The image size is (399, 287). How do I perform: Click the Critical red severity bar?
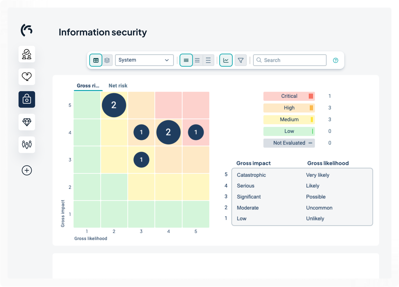289,96
